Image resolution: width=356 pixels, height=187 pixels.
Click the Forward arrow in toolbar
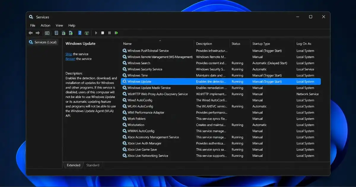pyautogui.click(x=38, y=33)
